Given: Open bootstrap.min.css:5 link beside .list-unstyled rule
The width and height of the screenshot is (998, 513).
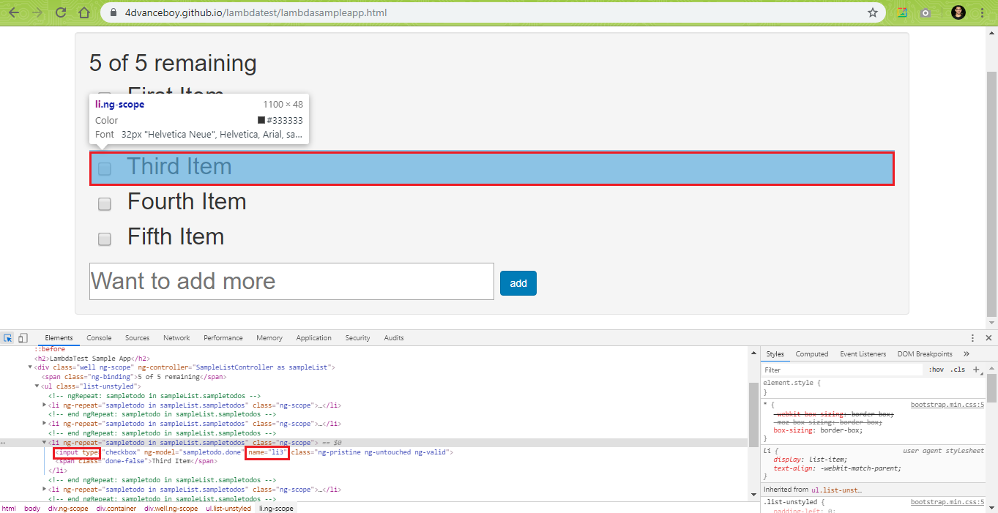Looking at the screenshot, I should (947, 502).
